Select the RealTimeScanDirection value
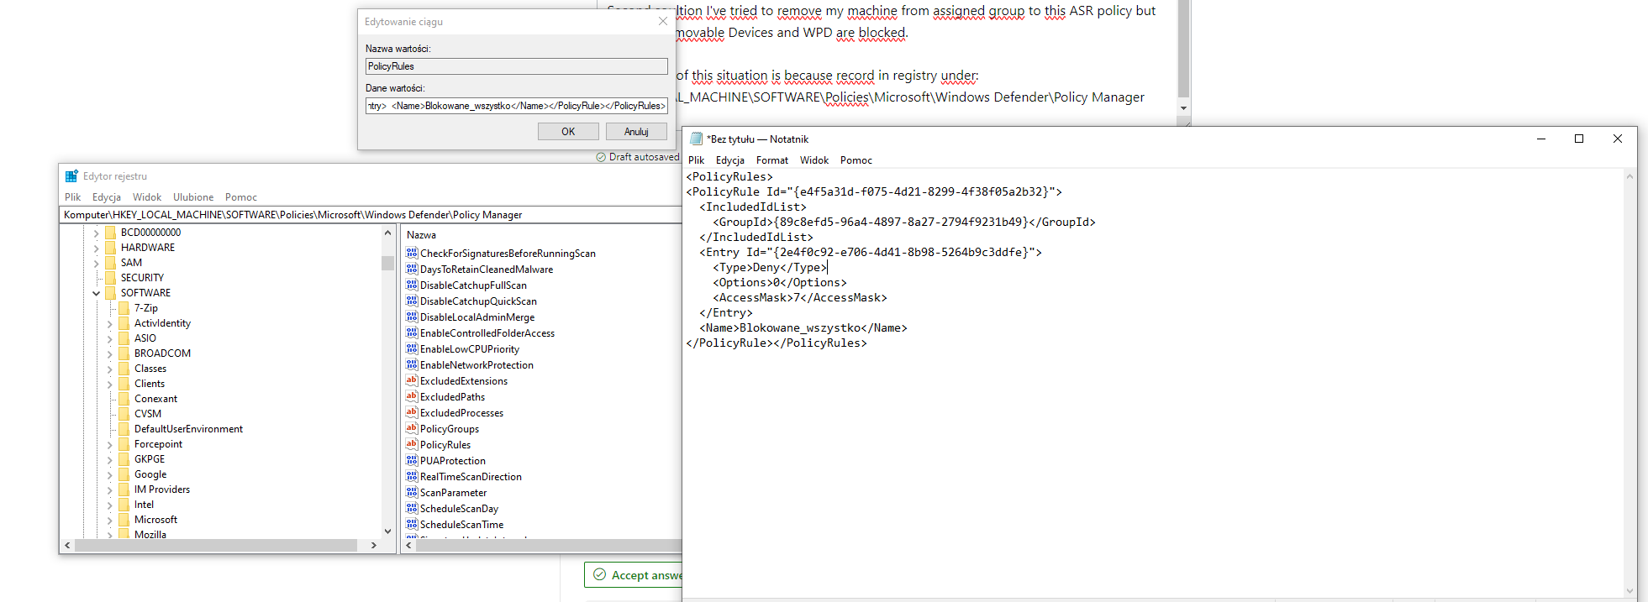Screen dimensions: 1648x602 click(x=471, y=477)
